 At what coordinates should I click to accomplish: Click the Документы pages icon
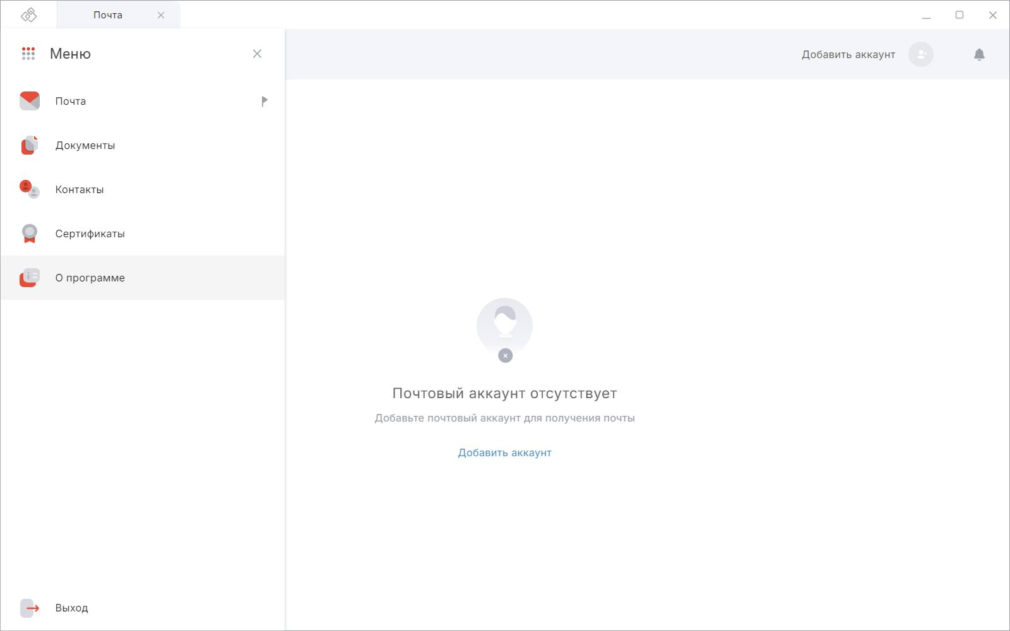[30, 145]
